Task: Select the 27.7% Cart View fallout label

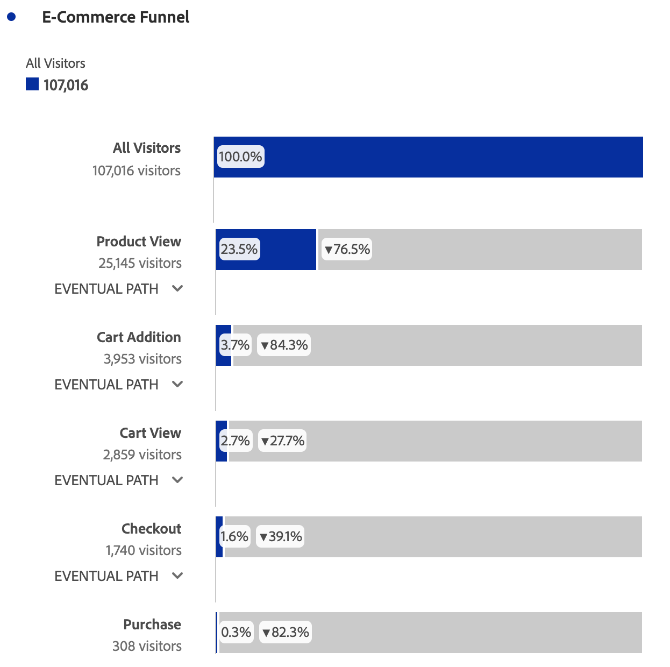Action: pos(282,441)
